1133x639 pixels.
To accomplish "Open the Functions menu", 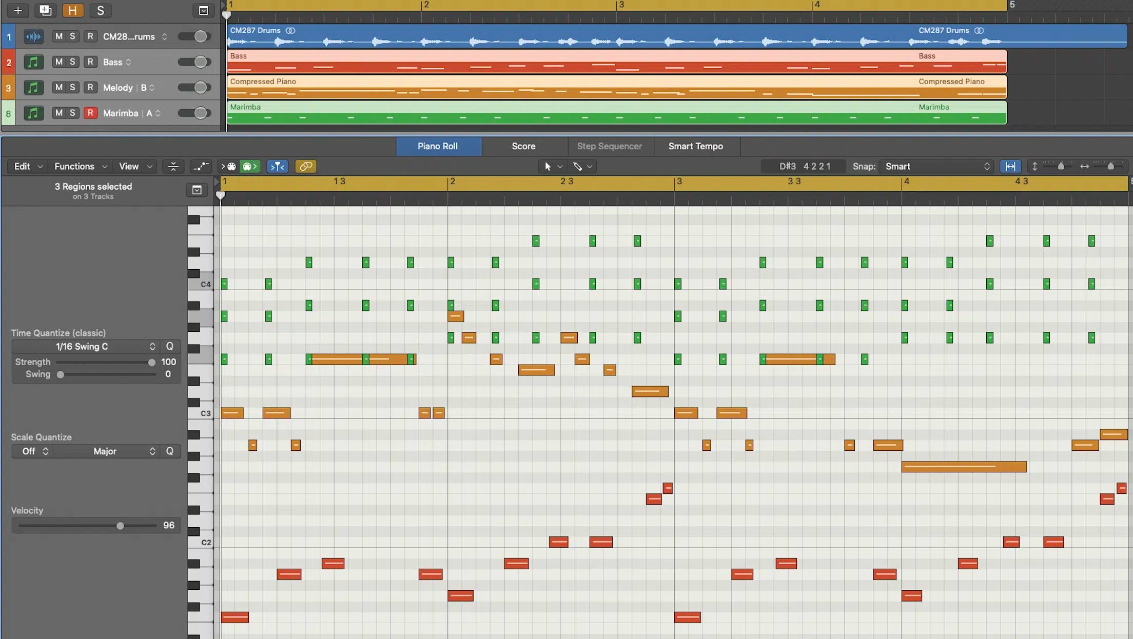I will click(75, 166).
